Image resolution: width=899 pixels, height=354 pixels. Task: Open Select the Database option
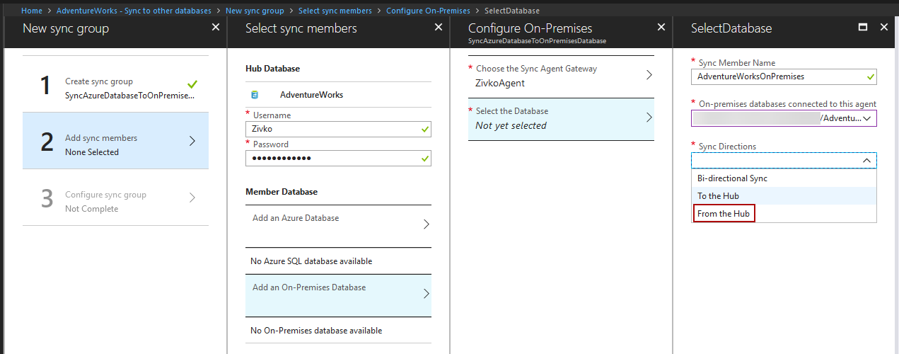tap(561, 118)
